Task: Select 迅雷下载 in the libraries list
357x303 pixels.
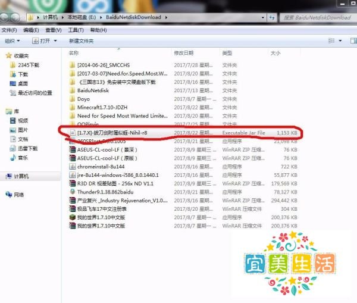Action: [x=28, y=149]
